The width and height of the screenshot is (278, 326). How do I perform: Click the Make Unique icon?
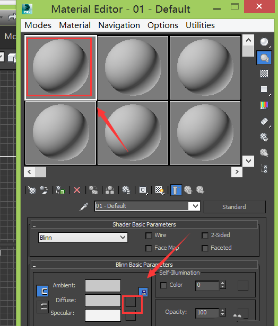(110, 190)
